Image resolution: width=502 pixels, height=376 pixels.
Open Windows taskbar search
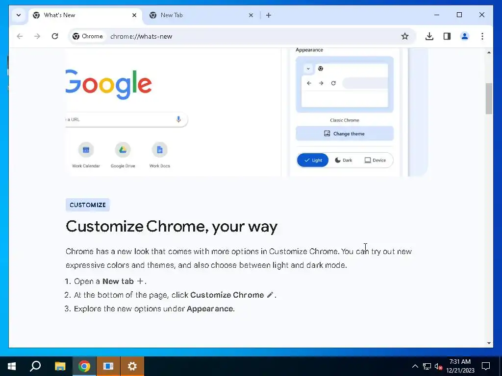(x=35, y=366)
